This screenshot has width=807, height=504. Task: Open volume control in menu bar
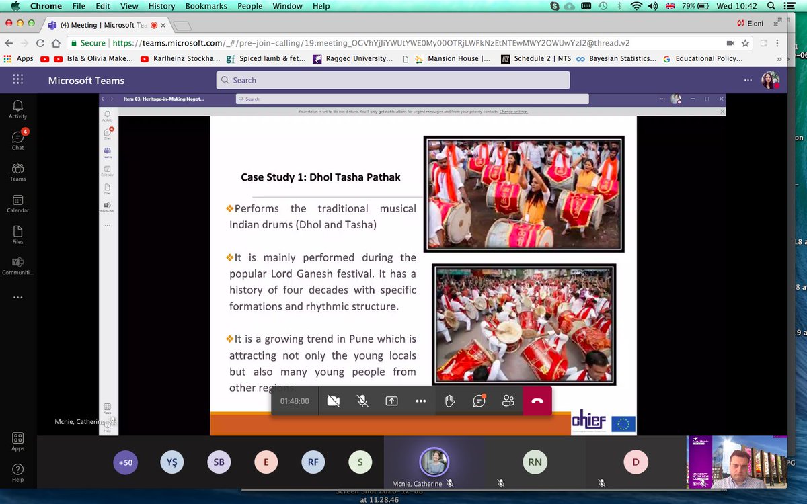[654, 6]
